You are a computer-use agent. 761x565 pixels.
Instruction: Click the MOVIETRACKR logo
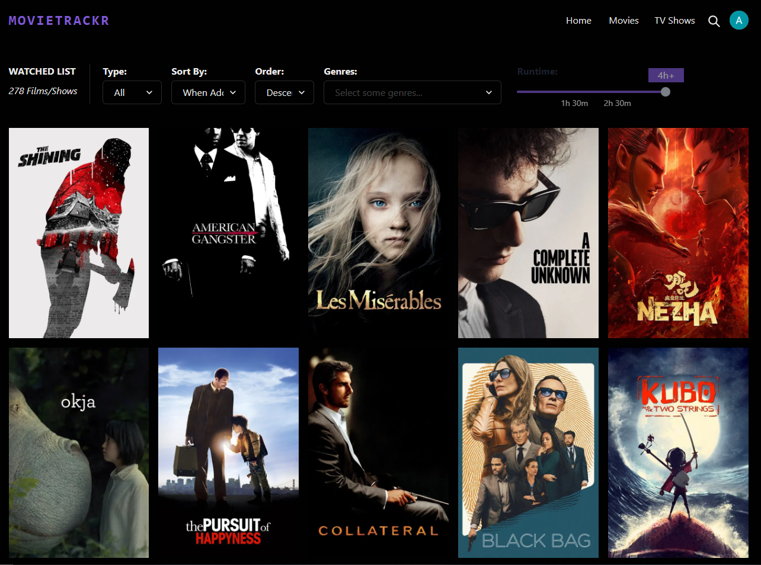pos(59,21)
